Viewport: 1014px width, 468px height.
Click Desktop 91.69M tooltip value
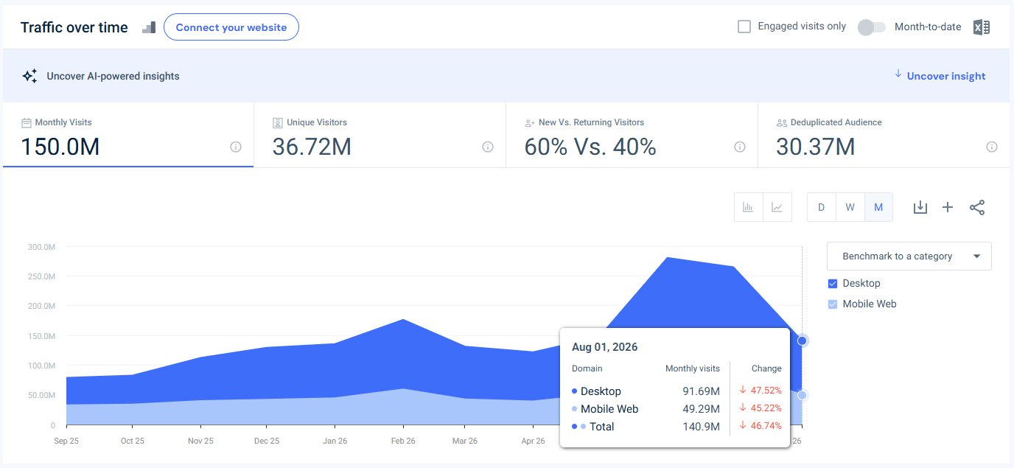coord(702,391)
